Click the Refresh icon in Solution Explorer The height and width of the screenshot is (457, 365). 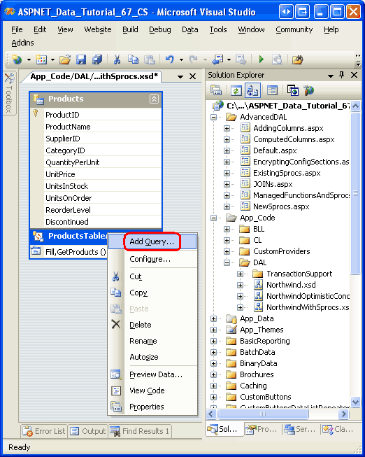click(236, 91)
